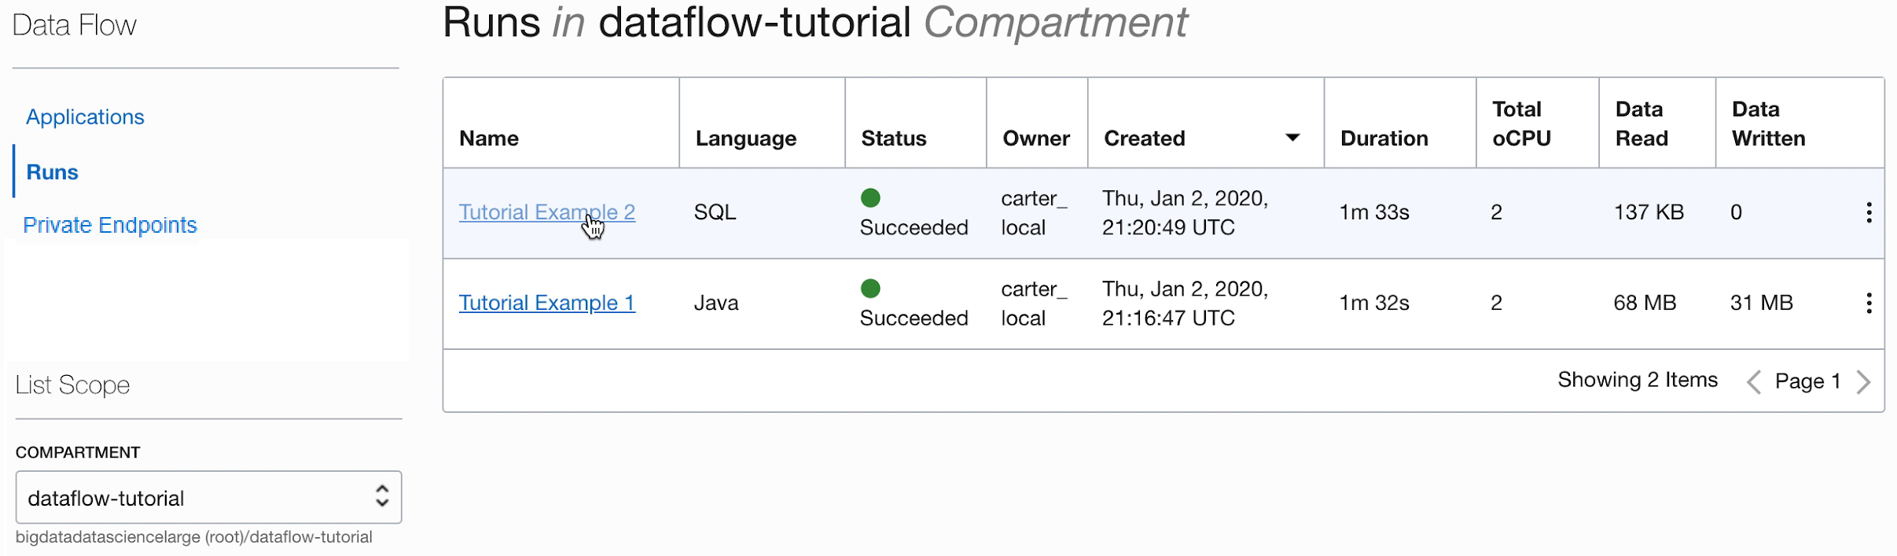Toggle sort arrow on Created column

click(x=1292, y=138)
